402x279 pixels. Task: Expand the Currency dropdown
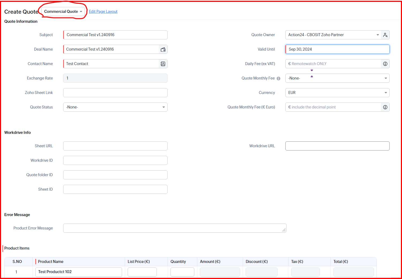point(337,93)
